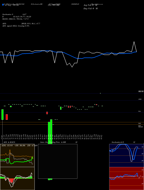Screen dimensions: 144x190
Task: Open the ADX indicator chart thumbnail
Action: click(17, 155)
